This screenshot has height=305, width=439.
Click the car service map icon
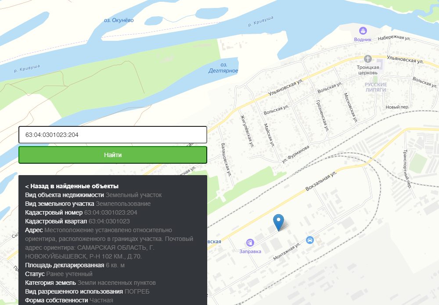click(x=309, y=240)
